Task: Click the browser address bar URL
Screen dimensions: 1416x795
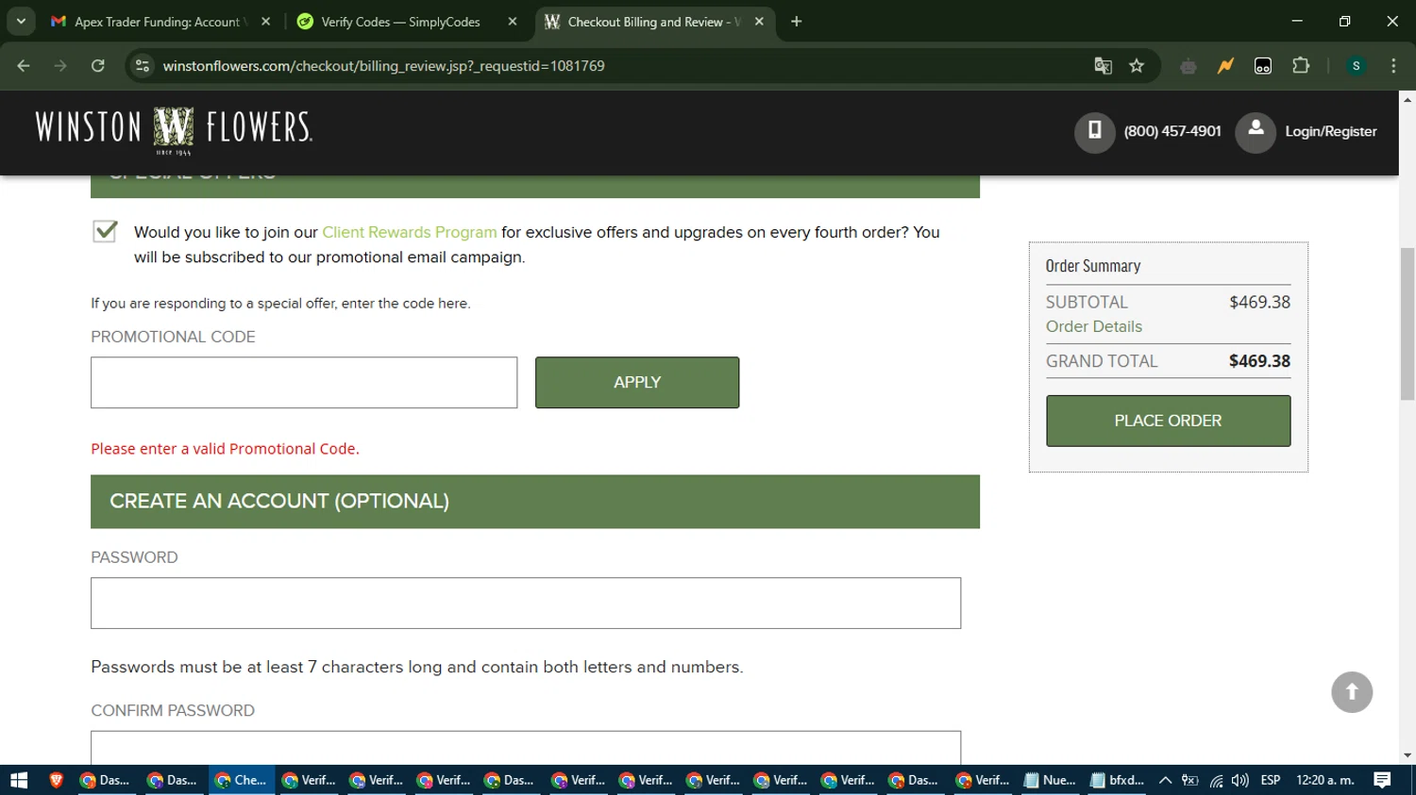Action: pyautogui.click(x=383, y=66)
